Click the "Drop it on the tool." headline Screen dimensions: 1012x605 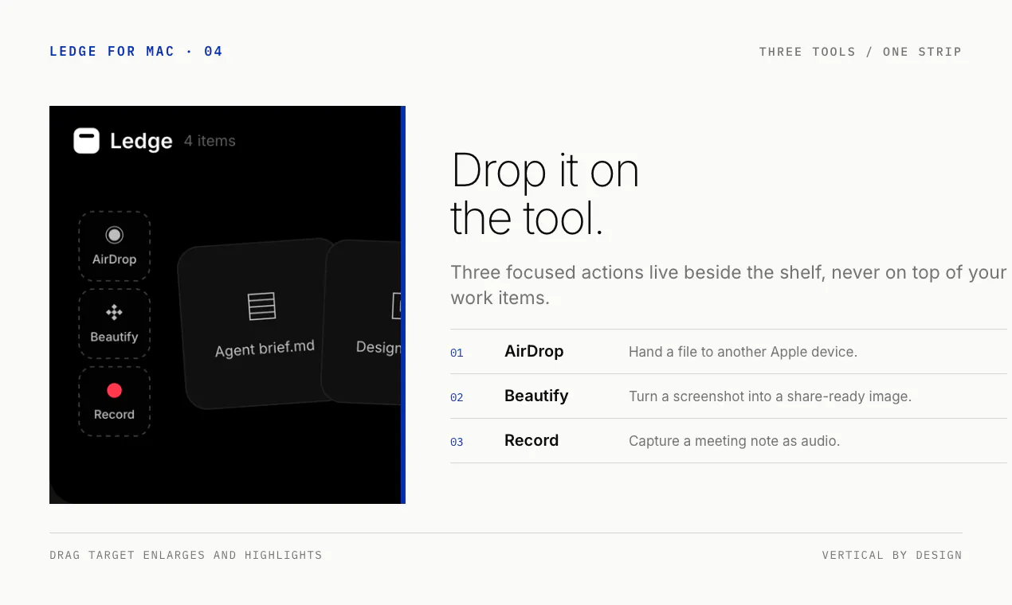point(545,194)
